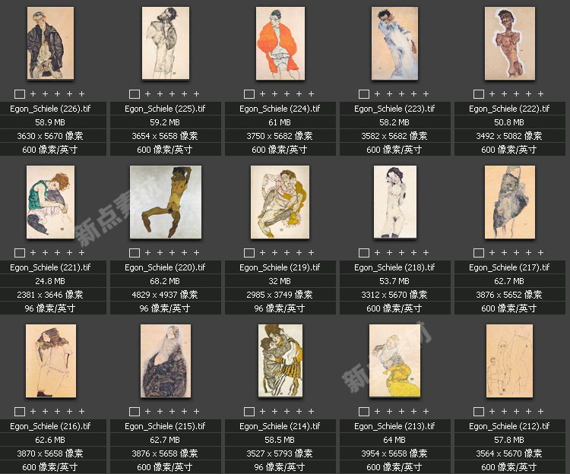Click the file name Egon_Schiele (225).tif
570x474 pixels.
pyautogui.click(x=165, y=109)
